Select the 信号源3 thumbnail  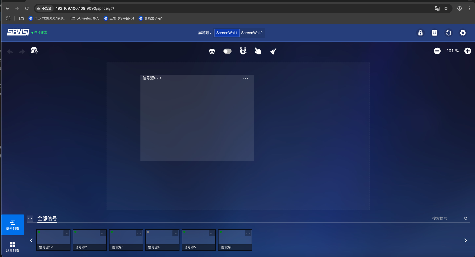pyautogui.click(x=126, y=240)
